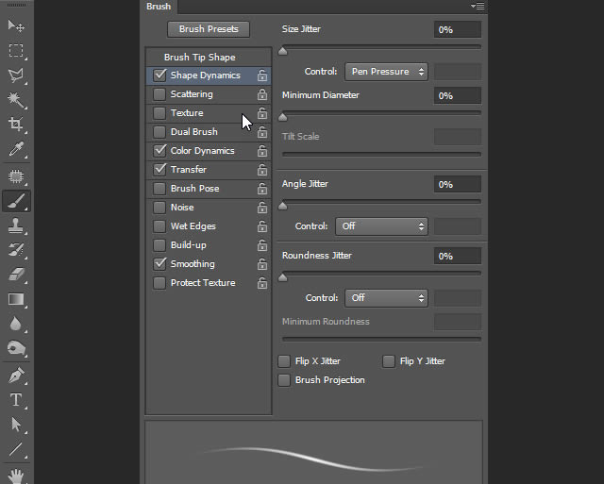
Task: Click the Roundness Jitter slider handle
Action: click(283, 277)
